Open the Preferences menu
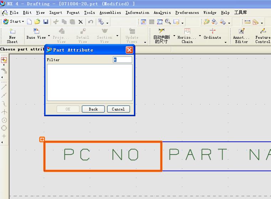Screen dimensions: 271x199 pos(187,12)
